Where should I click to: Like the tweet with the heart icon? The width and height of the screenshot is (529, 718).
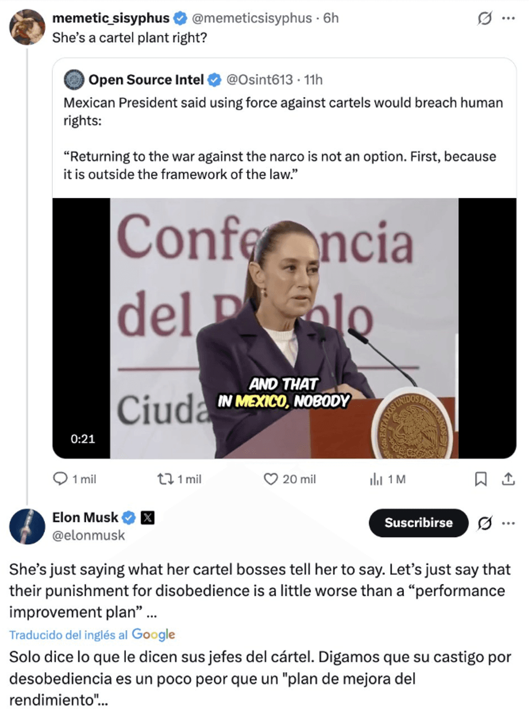pos(270,479)
